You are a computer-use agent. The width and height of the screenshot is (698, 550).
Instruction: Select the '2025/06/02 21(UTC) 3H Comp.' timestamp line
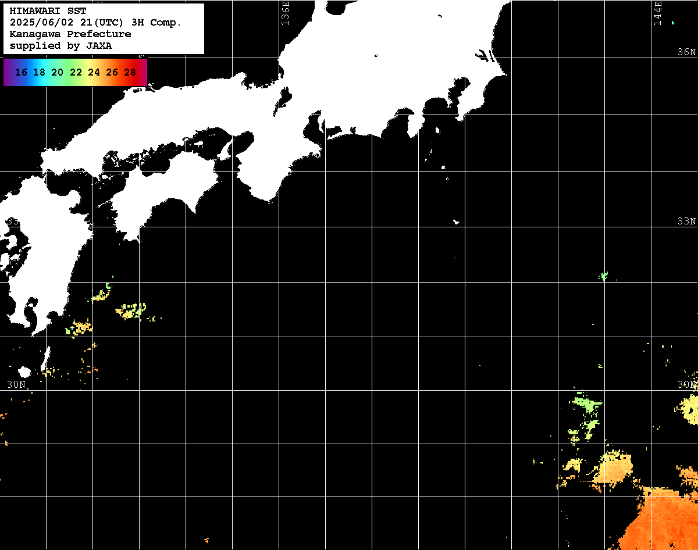96,23
